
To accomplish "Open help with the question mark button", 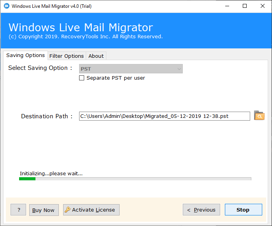I will [x=18, y=210].
